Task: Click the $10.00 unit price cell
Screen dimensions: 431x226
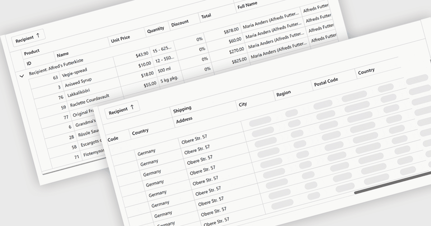Action: (x=145, y=64)
